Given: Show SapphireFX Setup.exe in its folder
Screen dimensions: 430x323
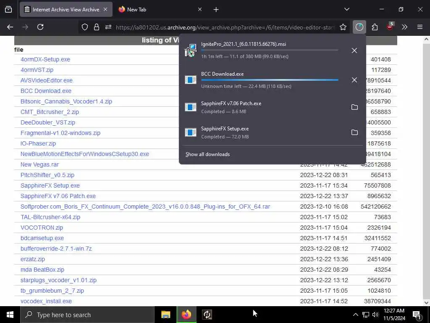Looking at the screenshot, I should pyautogui.click(x=354, y=132).
